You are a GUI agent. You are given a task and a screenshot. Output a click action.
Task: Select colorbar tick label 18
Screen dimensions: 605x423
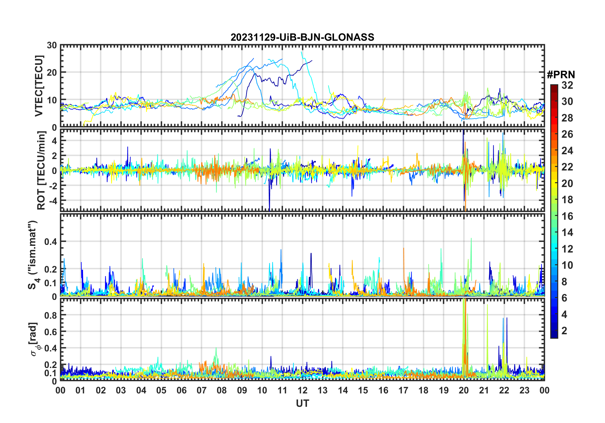[x=567, y=200]
